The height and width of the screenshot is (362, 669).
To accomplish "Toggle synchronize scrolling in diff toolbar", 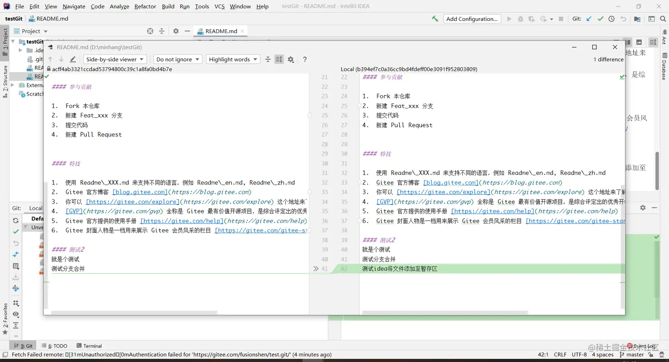I will pyautogui.click(x=279, y=59).
